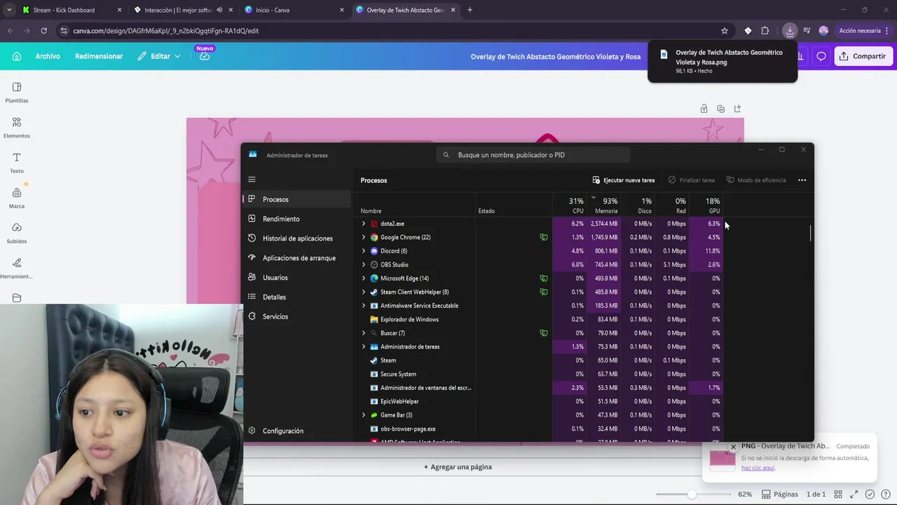Open Marca panel in Canva sidebar
The image size is (897, 505).
click(x=17, y=197)
